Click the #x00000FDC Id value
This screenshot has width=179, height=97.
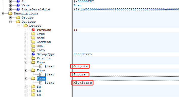(x=84, y=1)
